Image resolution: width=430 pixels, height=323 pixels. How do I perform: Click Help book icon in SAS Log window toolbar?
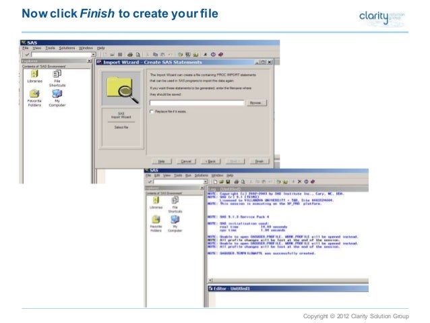313,181
